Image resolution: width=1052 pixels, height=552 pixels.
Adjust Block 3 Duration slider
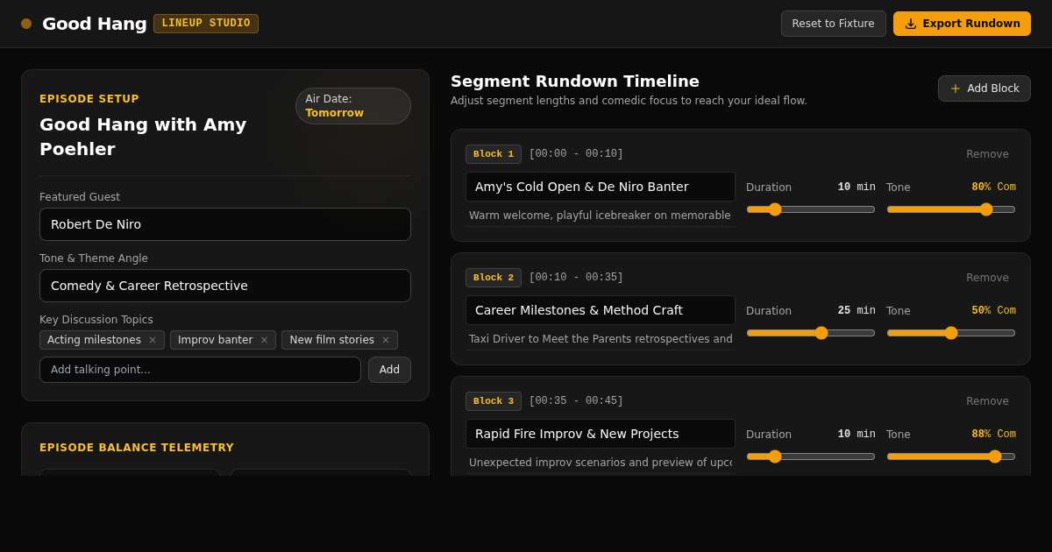pos(811,456)
